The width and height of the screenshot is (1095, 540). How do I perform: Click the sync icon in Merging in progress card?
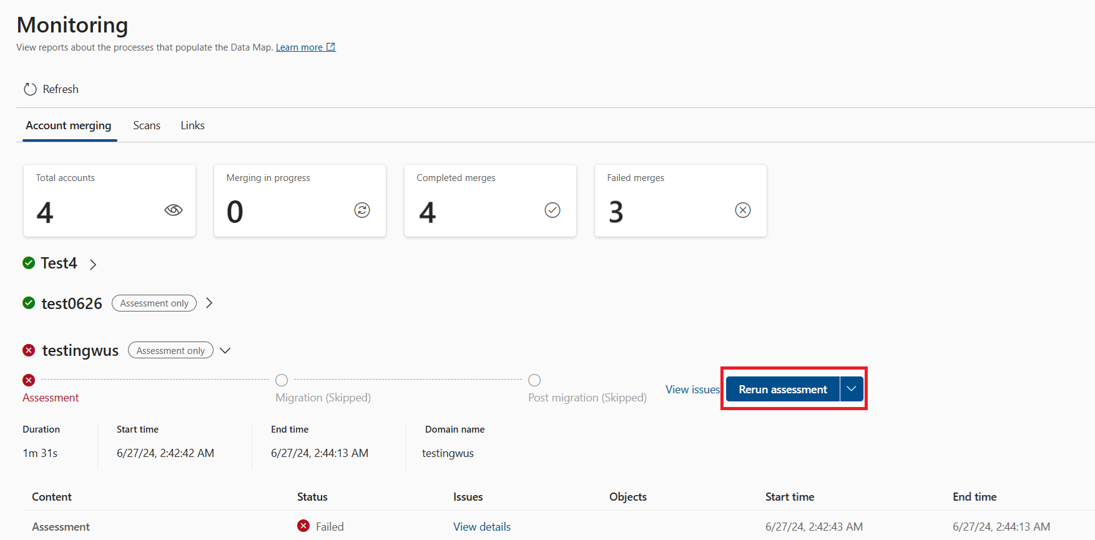click(362, 210)
